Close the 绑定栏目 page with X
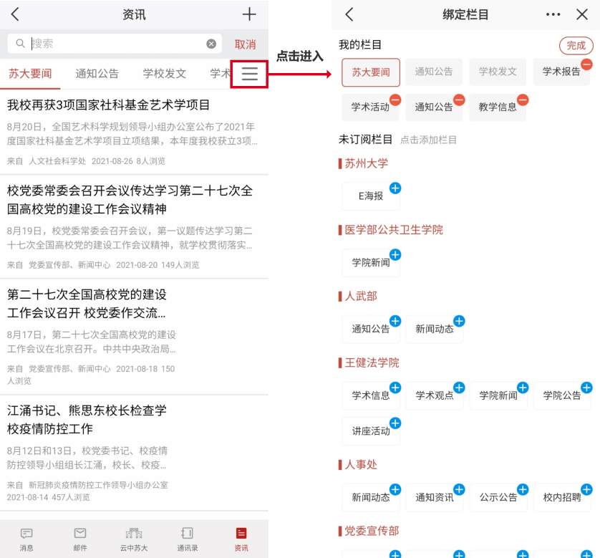This screenshot has width=600, height=558. pos(581,14)
